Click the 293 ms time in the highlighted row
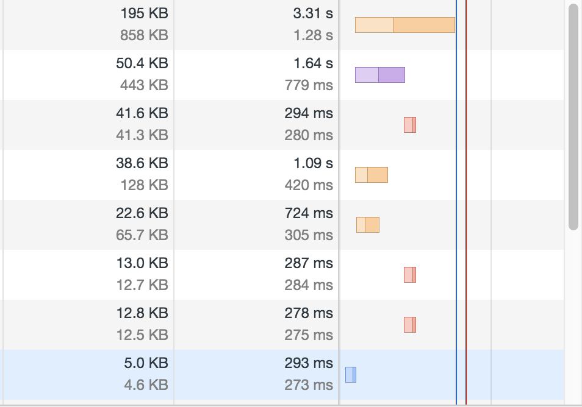This screenshot has height=407, width=582. (x=309, y=363)
